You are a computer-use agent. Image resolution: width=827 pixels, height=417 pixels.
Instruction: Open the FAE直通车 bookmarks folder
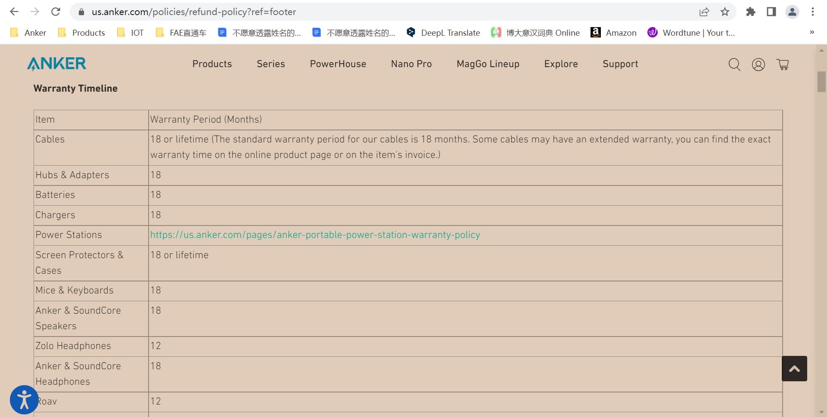tap(181, 33)
